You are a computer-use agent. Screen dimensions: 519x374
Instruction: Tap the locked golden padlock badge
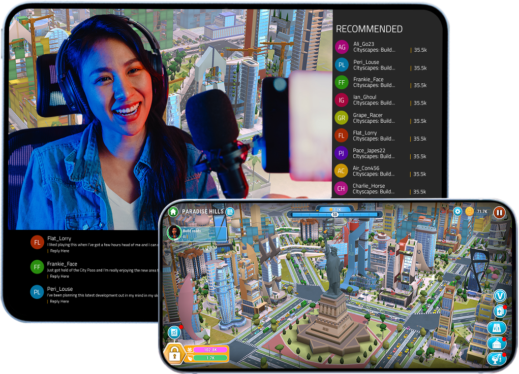[x=175, y=353]
